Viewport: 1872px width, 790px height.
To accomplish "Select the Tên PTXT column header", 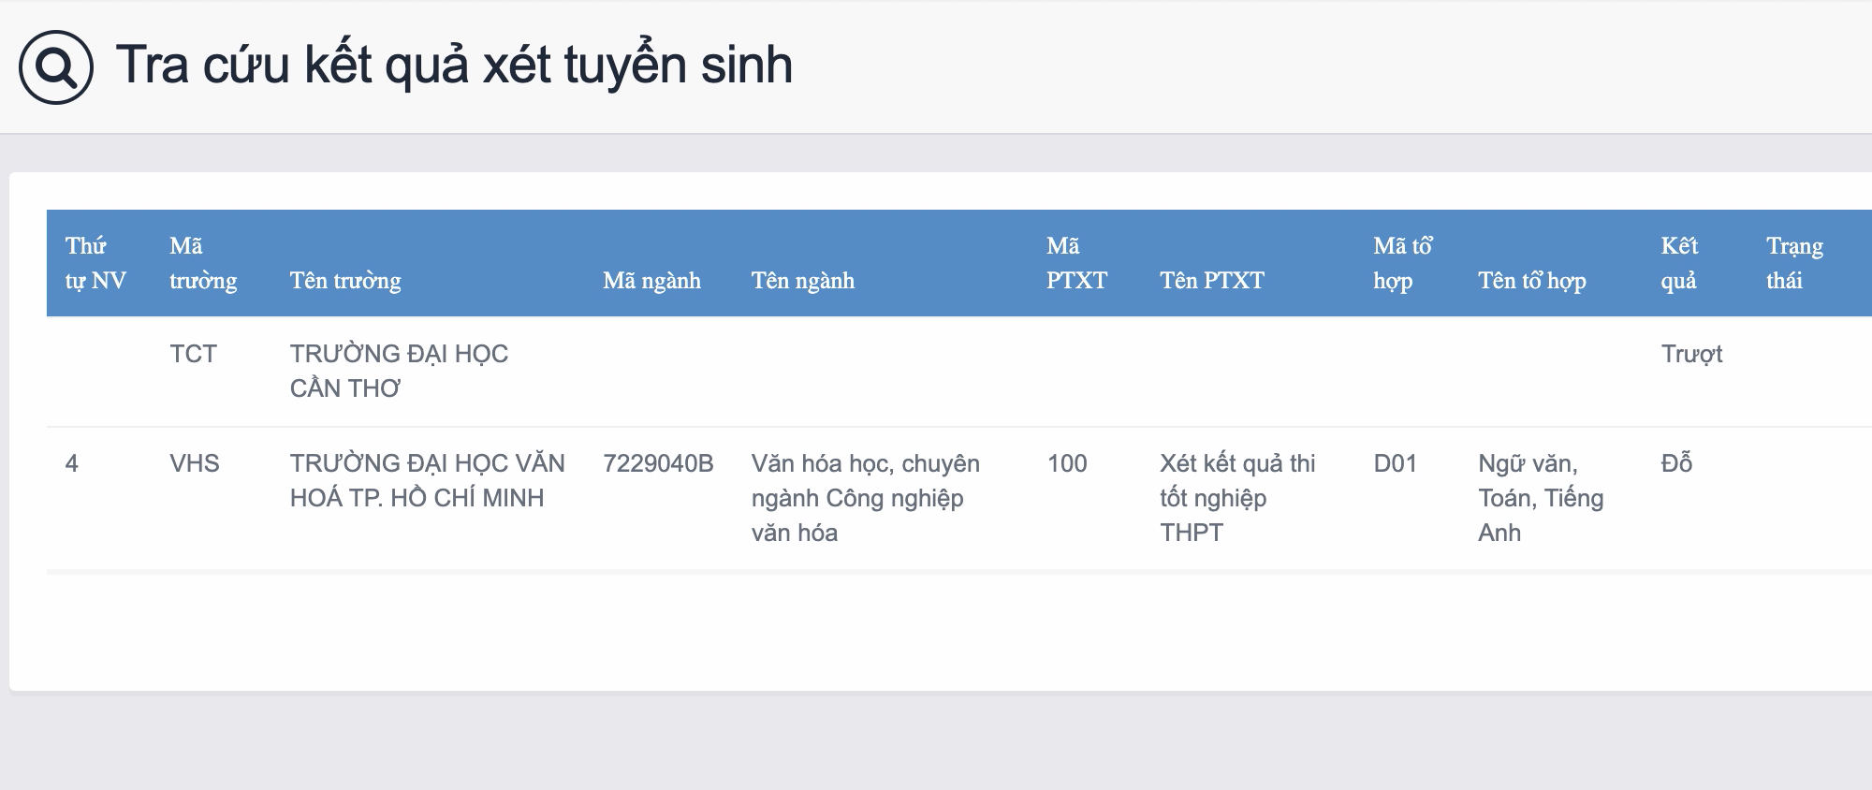I will (x=1211, y=280).
